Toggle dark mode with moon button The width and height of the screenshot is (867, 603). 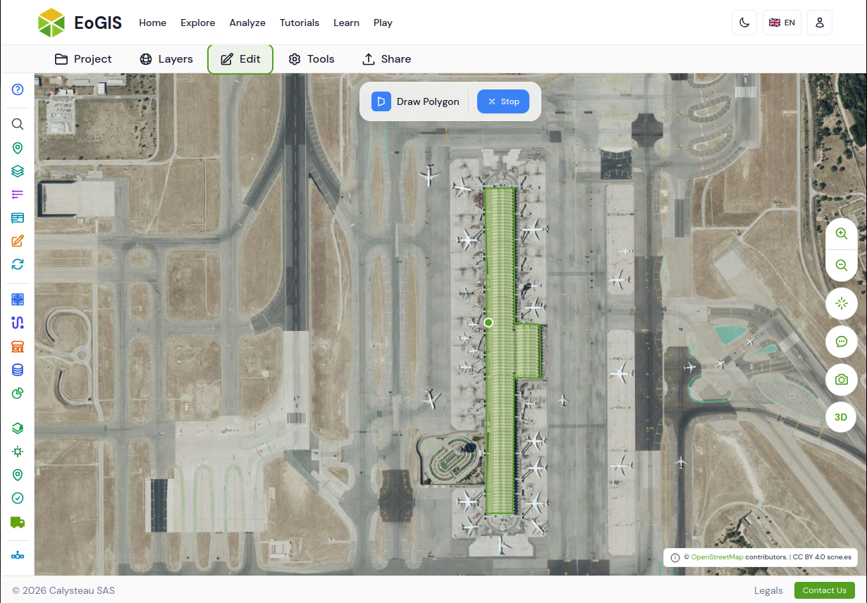click(744, 23)
